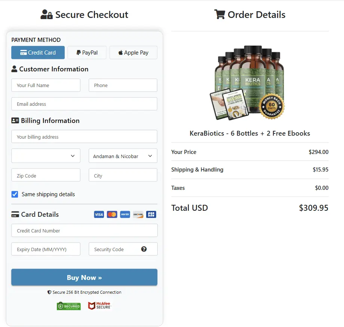Screen dimensions: 344x327
Task: Click the Discover card icon
Action: click(138, 215)
